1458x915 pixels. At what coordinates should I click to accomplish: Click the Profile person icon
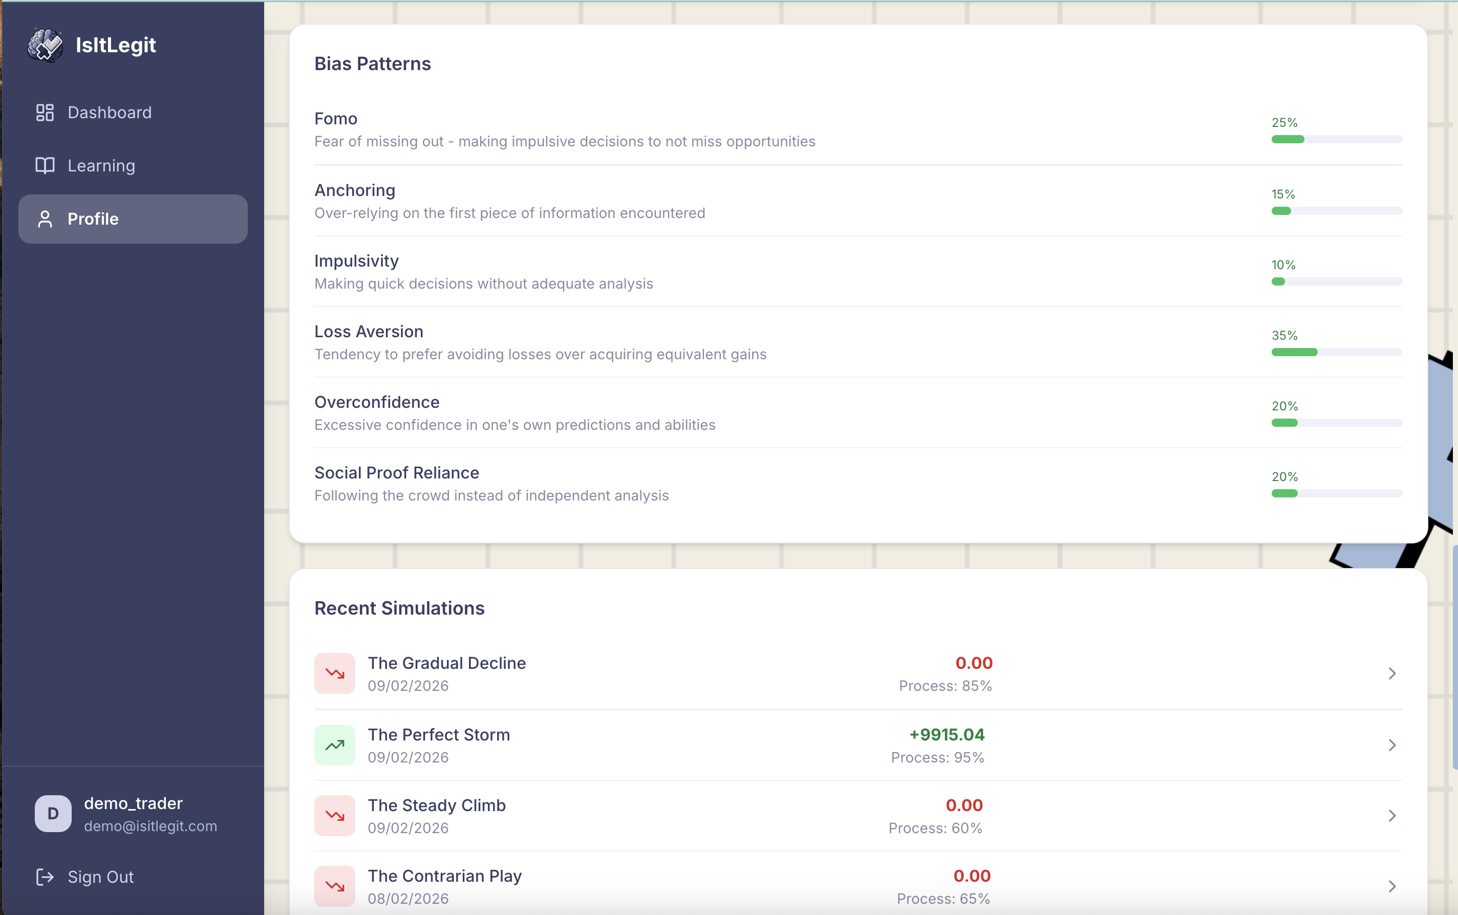45,219
